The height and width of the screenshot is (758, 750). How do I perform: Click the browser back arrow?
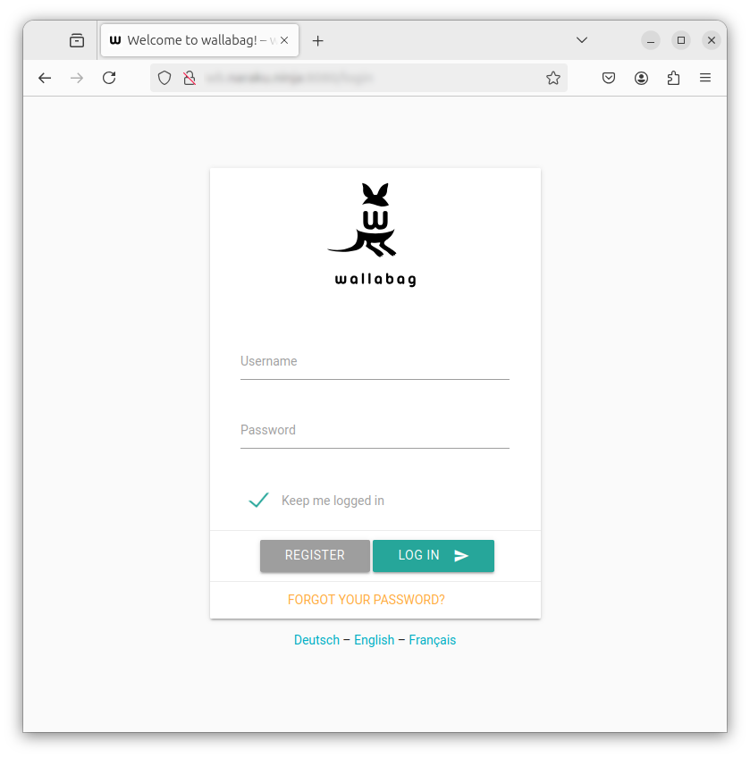45,78
